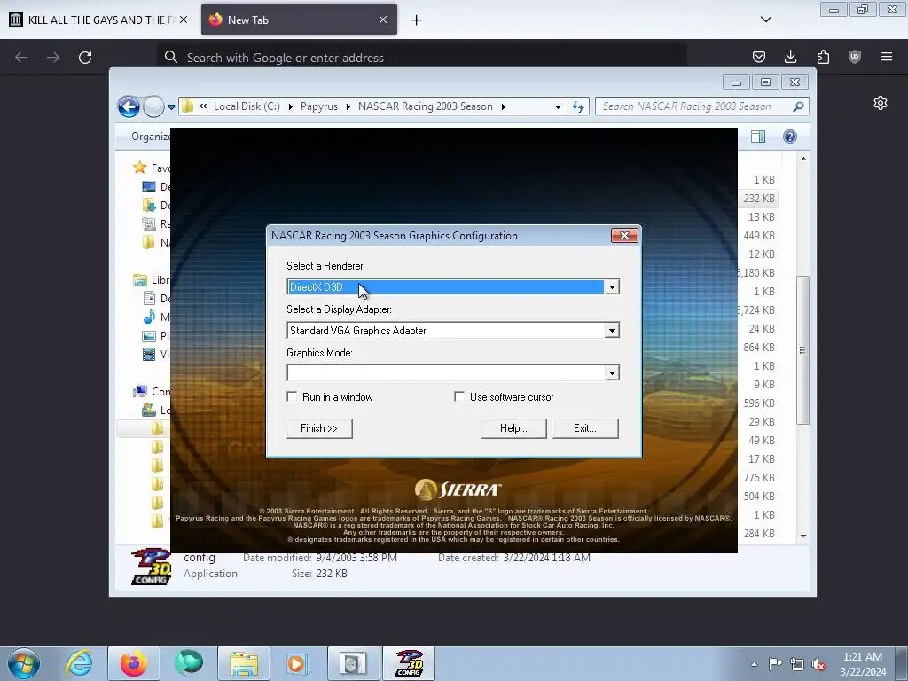Click the 449 KB size entry

click(759, 236)
